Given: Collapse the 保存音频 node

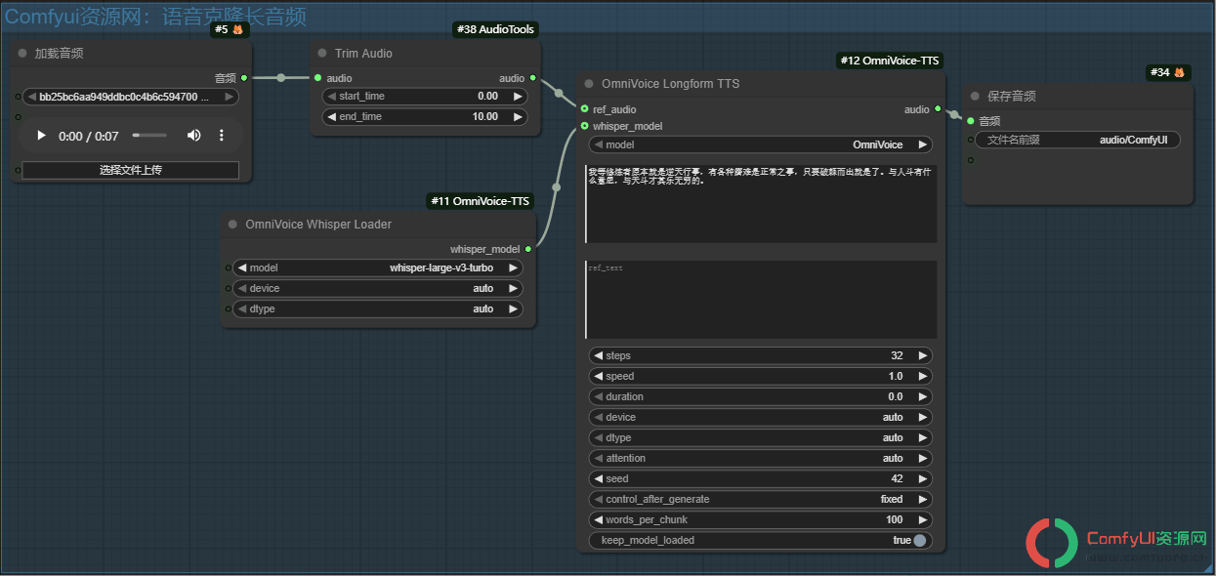Looking at the screenshot, I should (x=975, y=97).
